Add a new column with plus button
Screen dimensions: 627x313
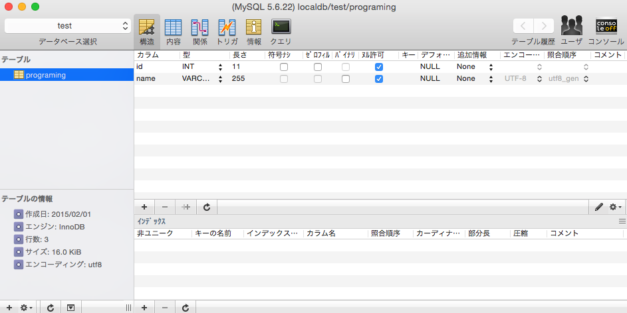[x=144, y=207]
